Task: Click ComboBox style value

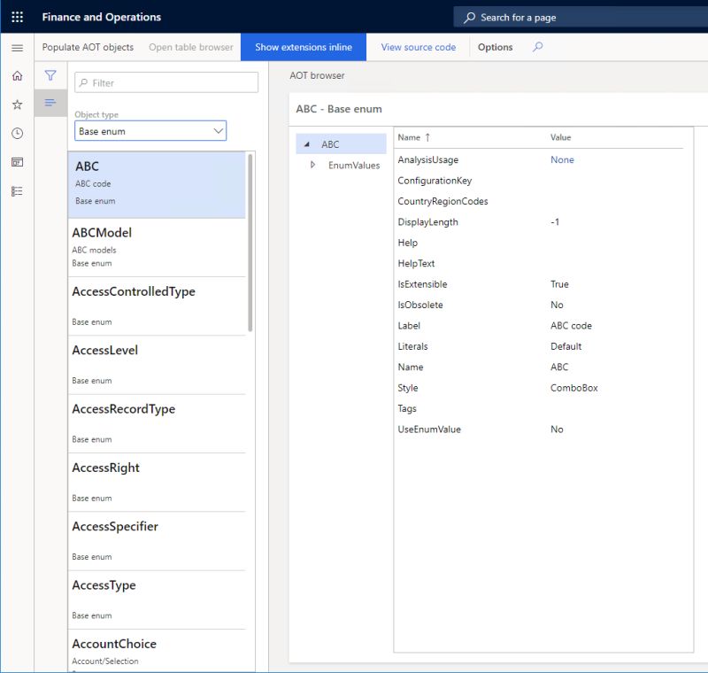Action: (573, 388)
